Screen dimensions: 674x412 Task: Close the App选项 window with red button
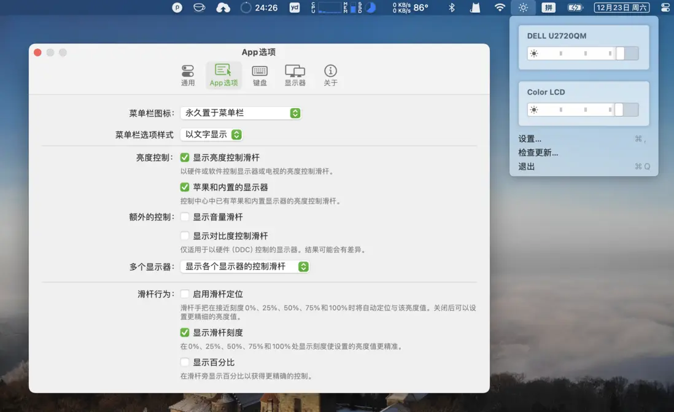coord(38,52)
